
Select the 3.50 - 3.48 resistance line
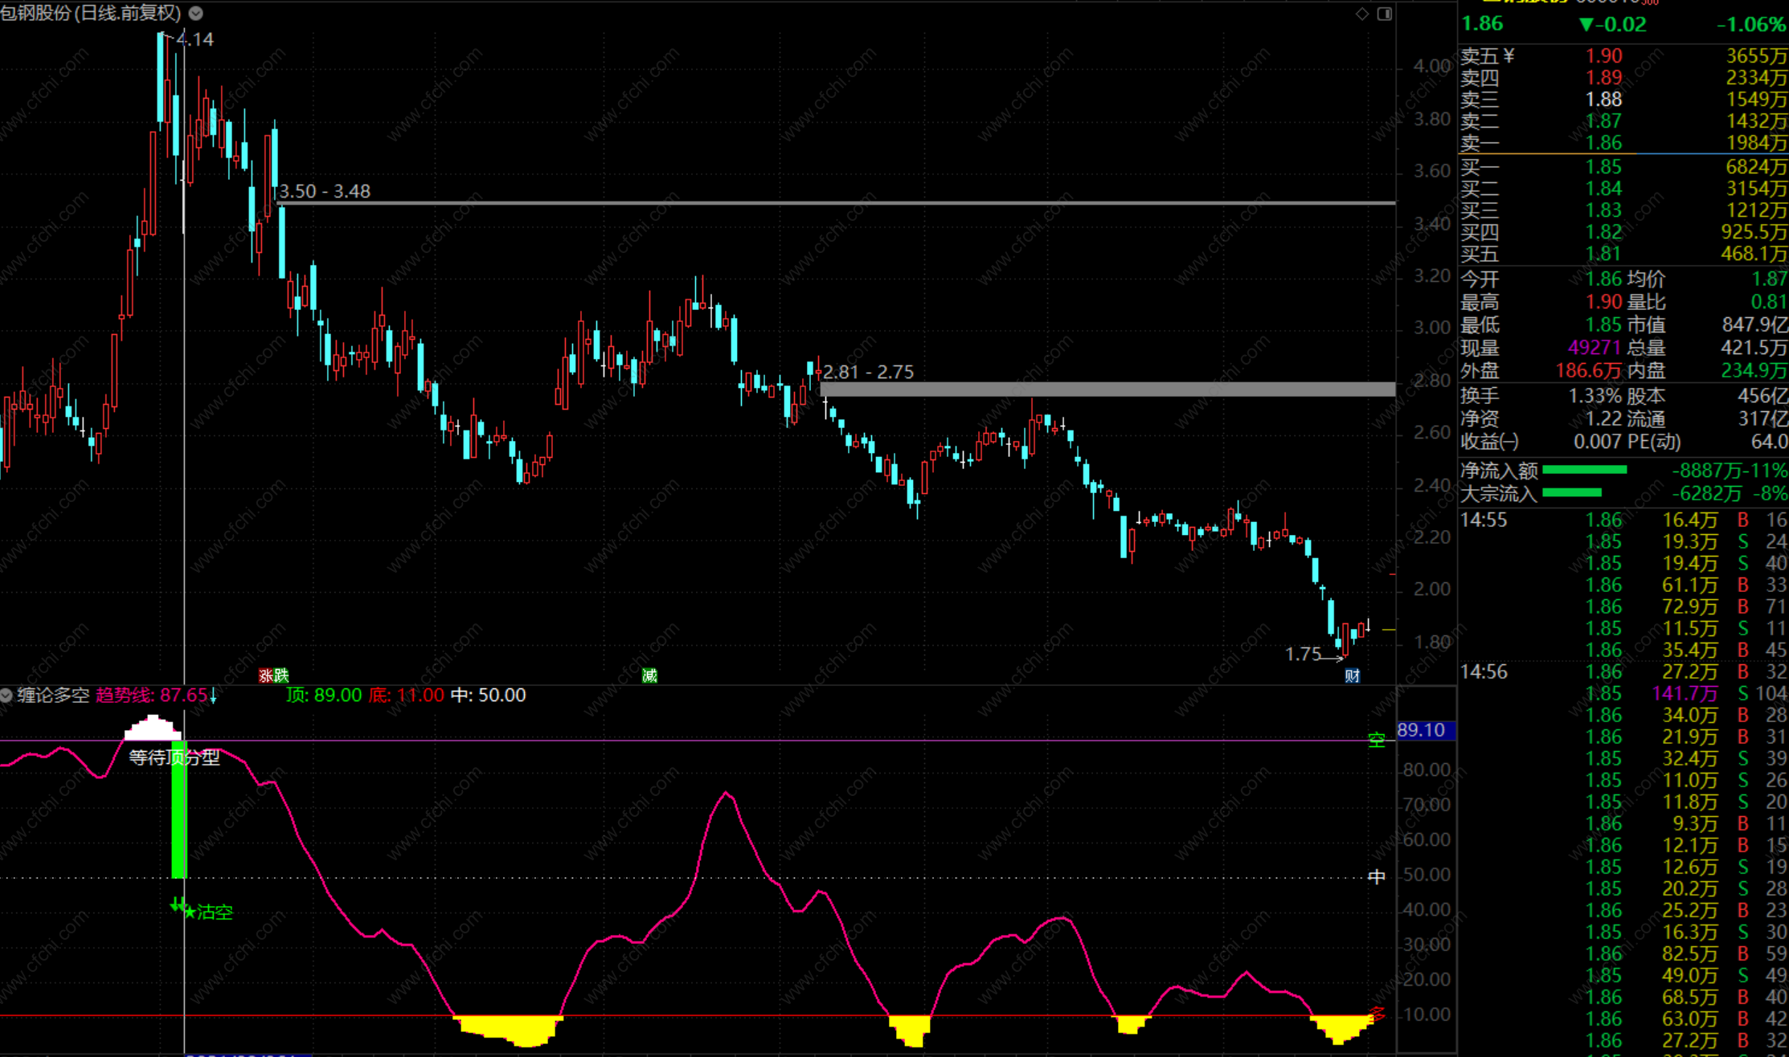tap(804, 203)
